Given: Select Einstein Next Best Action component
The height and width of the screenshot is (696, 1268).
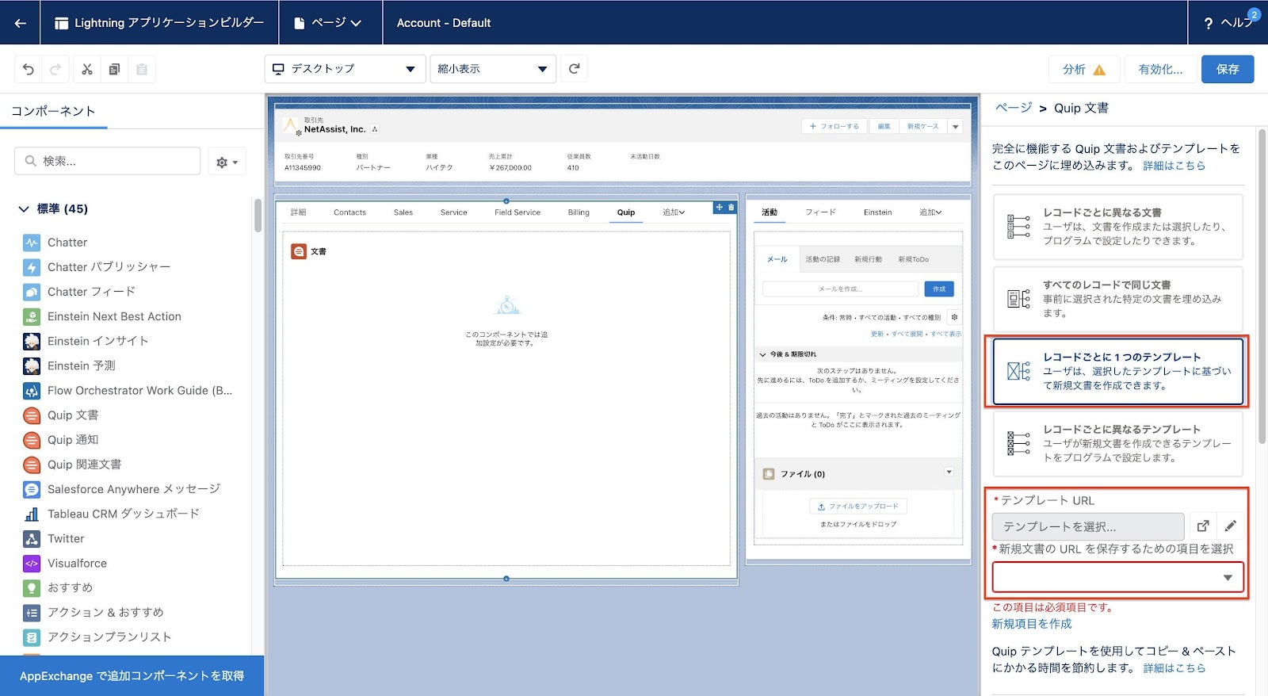Looking at the screenshot, I should (102, 316).
